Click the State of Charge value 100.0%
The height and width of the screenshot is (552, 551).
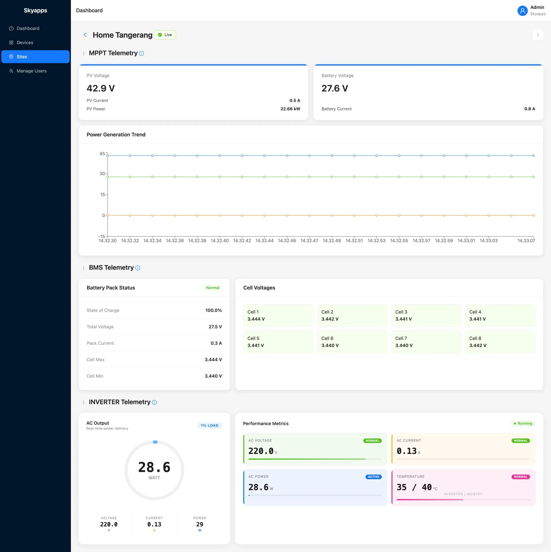[213, 310]
